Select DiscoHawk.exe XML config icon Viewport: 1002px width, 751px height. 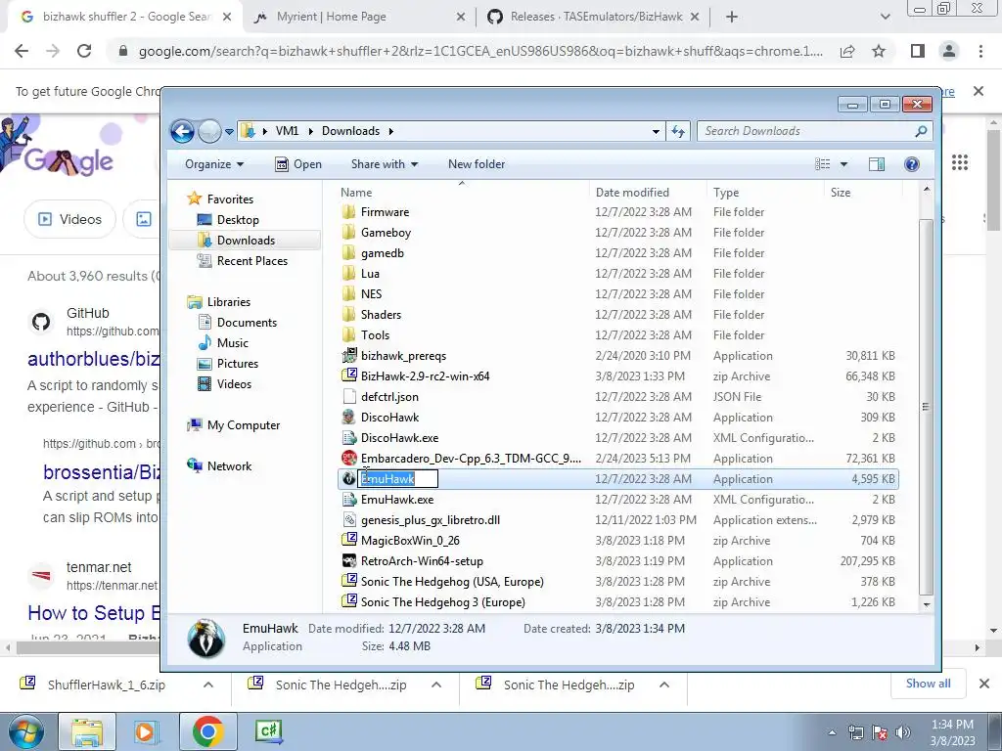349,437
